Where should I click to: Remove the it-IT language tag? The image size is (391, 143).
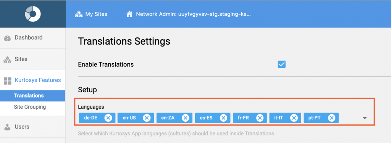pos(294,118)
